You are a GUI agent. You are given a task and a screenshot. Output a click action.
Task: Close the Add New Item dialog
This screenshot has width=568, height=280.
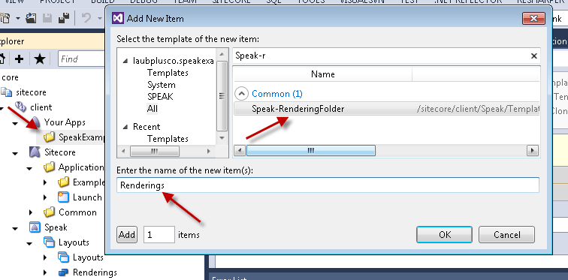(x=533, y=19)
